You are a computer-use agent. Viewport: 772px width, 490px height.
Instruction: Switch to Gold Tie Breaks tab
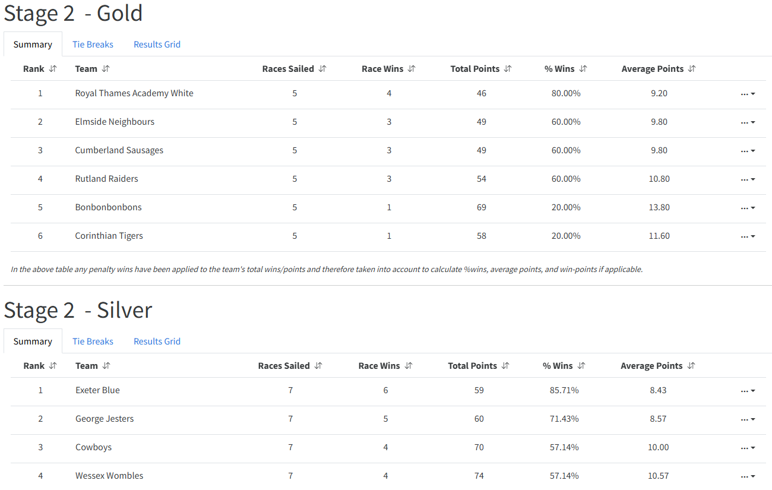93,45
